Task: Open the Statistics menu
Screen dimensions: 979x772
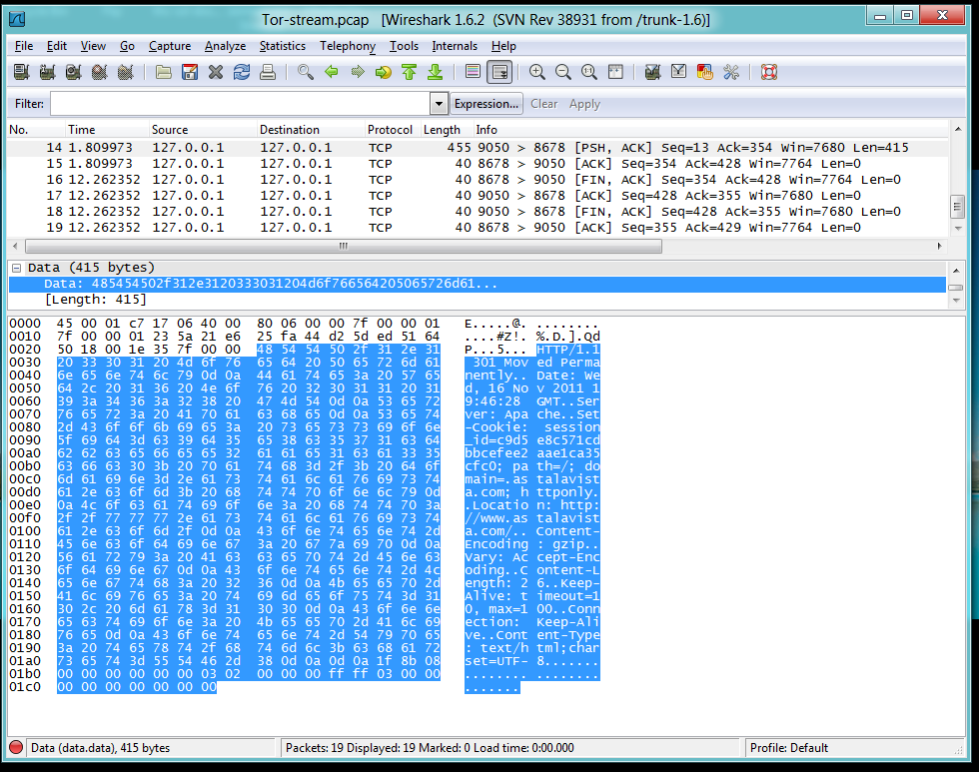Action: click(283, 46)
